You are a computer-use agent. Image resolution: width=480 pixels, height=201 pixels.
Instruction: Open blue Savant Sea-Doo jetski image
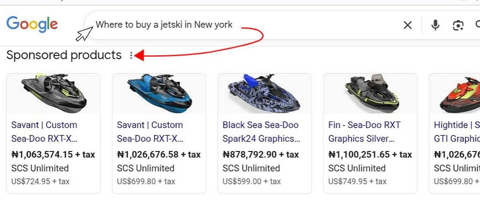pyautogui.click(x=159, y=94)
